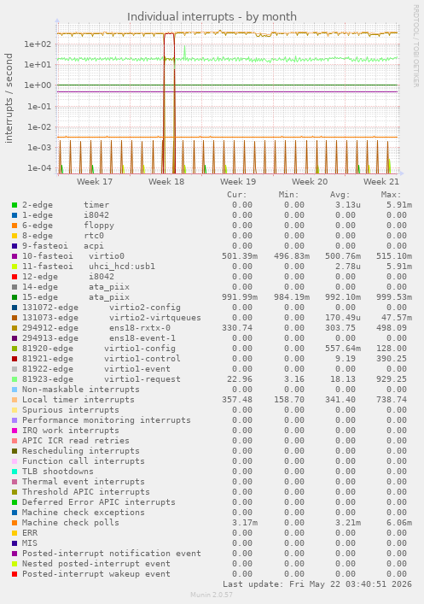Screen dimensions: 424x604
Task: Click the RRDTOOL / TOBI OETIKER vertical watermark
Action: pos(415,45)
